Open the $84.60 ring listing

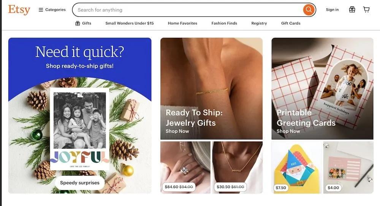(x=185, y=167)
